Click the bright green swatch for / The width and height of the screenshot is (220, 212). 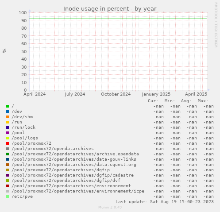pyautogui.click(x=8, y=106)
